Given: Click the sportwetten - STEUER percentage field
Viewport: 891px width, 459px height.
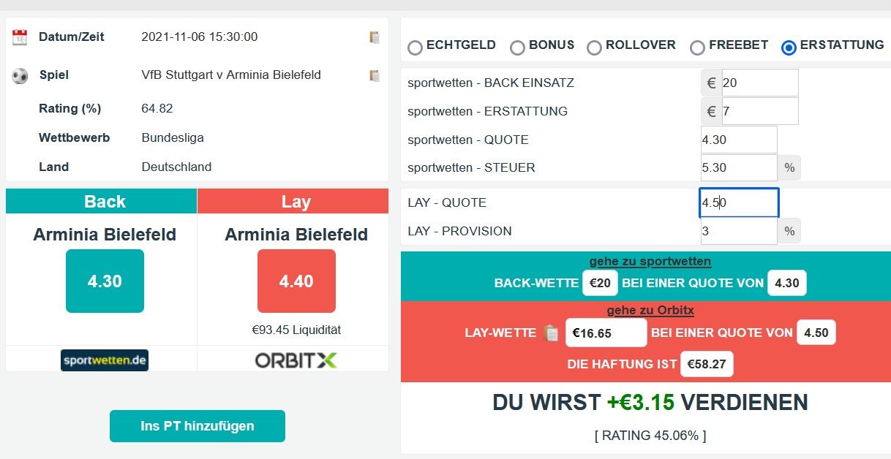Looking at the screenshot, I should (738, 167).
